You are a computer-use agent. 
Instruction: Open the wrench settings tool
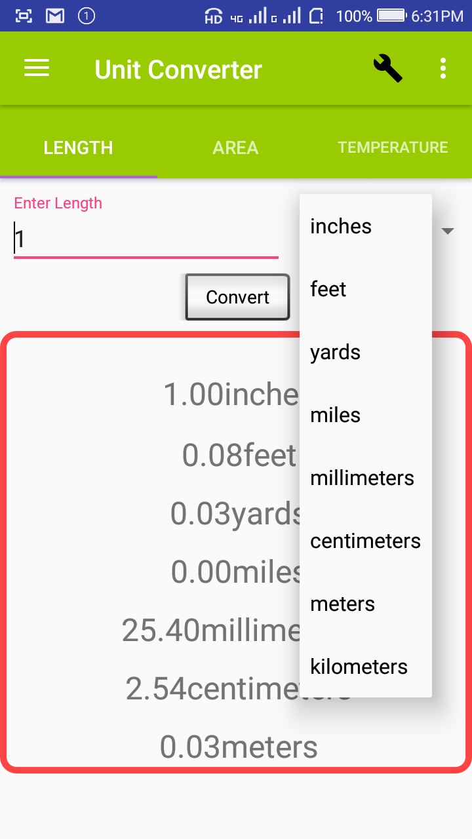point(387,68)
